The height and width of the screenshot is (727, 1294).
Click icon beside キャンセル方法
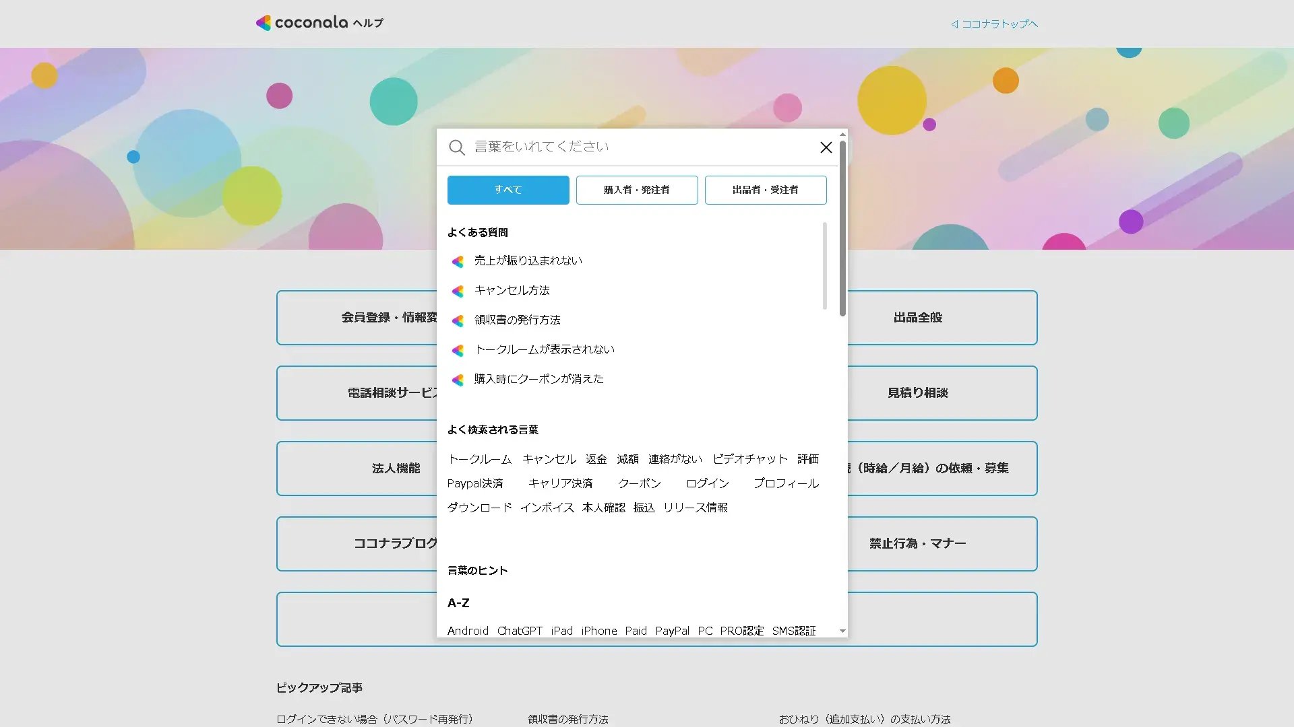click(458, 291)
